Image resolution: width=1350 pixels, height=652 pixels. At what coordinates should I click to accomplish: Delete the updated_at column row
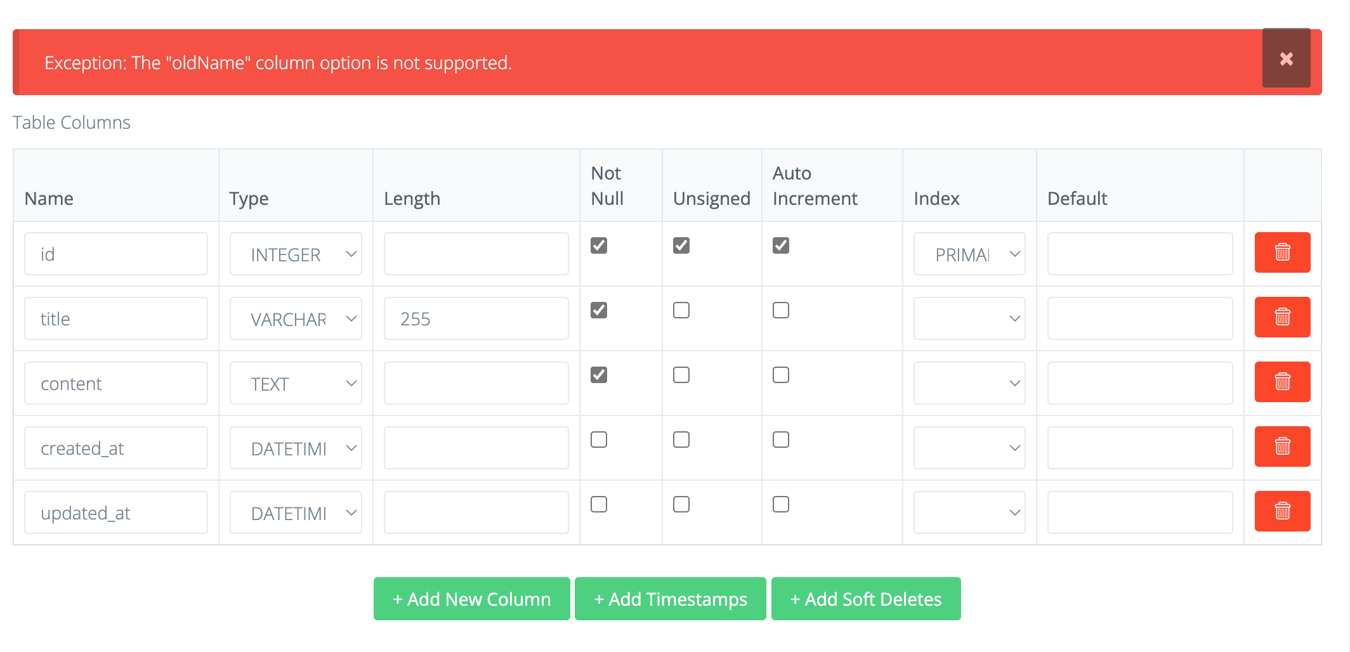tap(1282, 511)
